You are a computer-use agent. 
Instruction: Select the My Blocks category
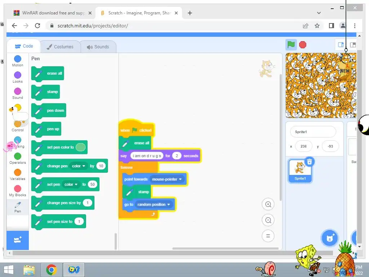(x=18, y=191)
